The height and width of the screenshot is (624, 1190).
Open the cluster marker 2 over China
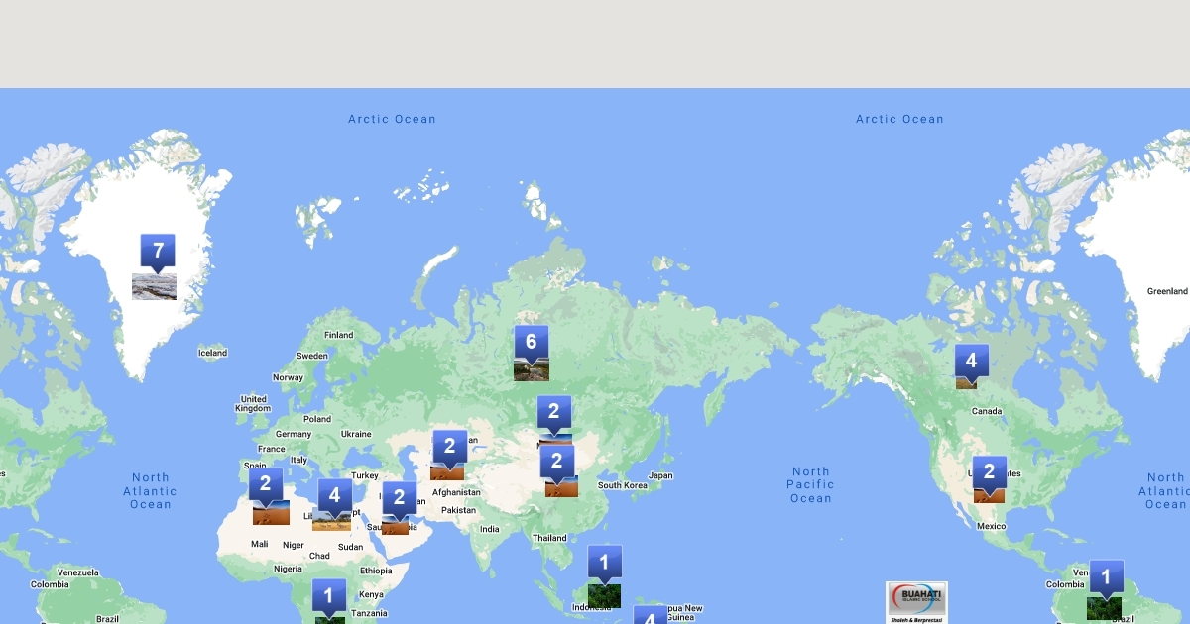pyautogui.click(x=556, y=461)
